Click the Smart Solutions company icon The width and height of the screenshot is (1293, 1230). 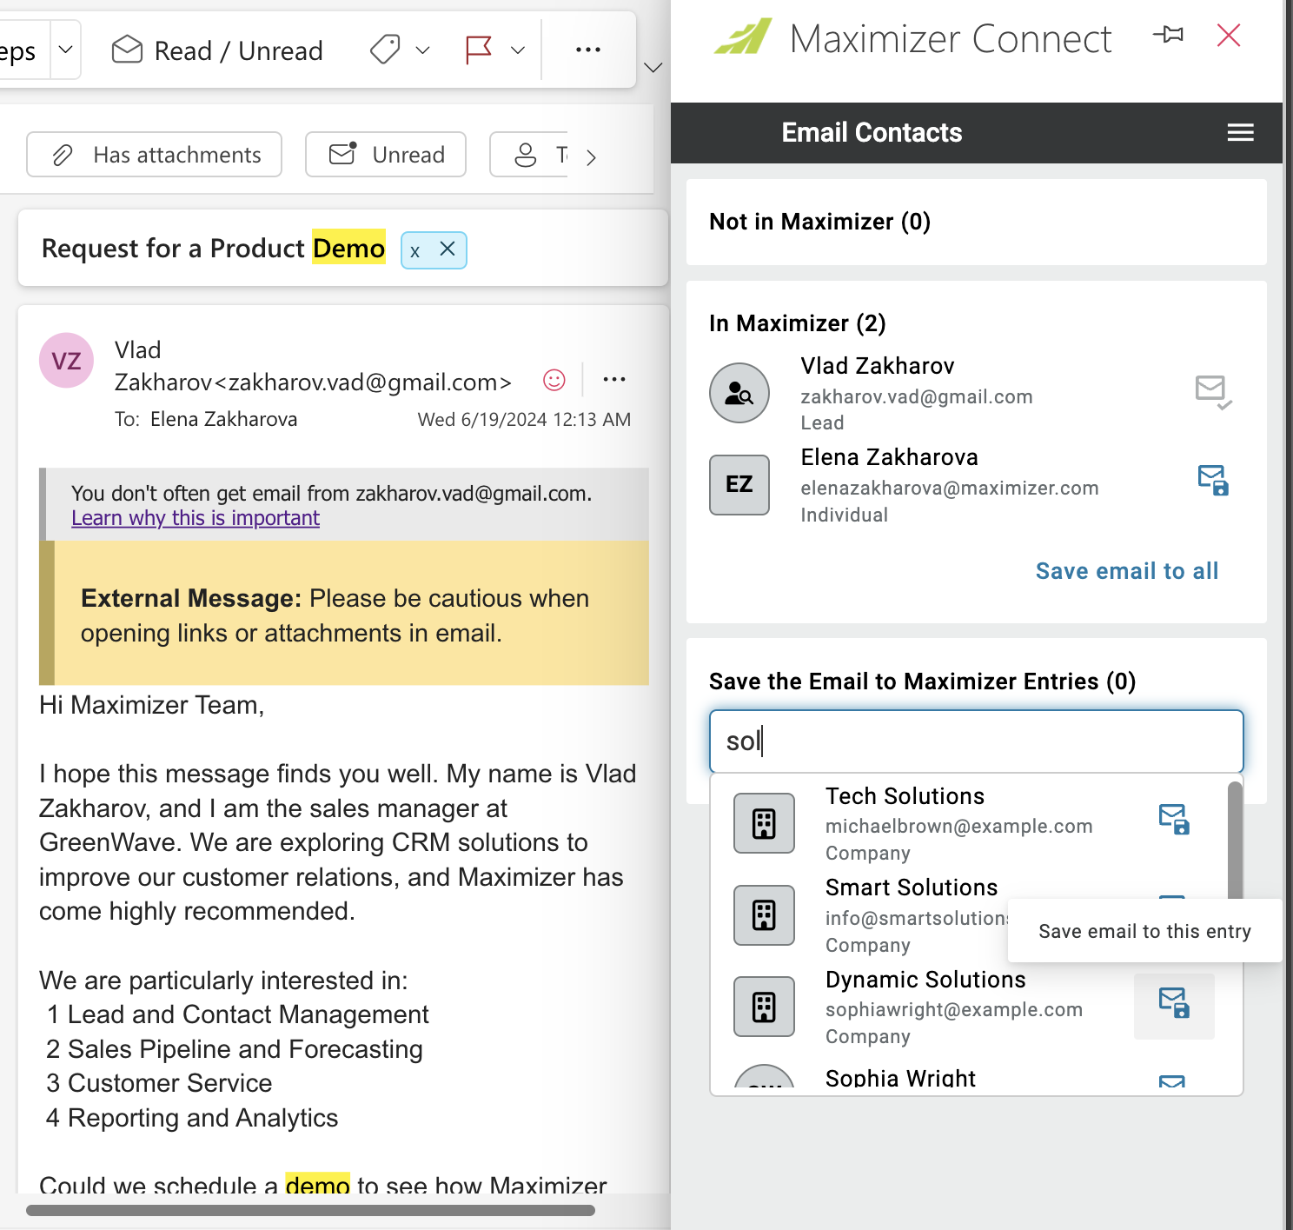click(765, 915)
